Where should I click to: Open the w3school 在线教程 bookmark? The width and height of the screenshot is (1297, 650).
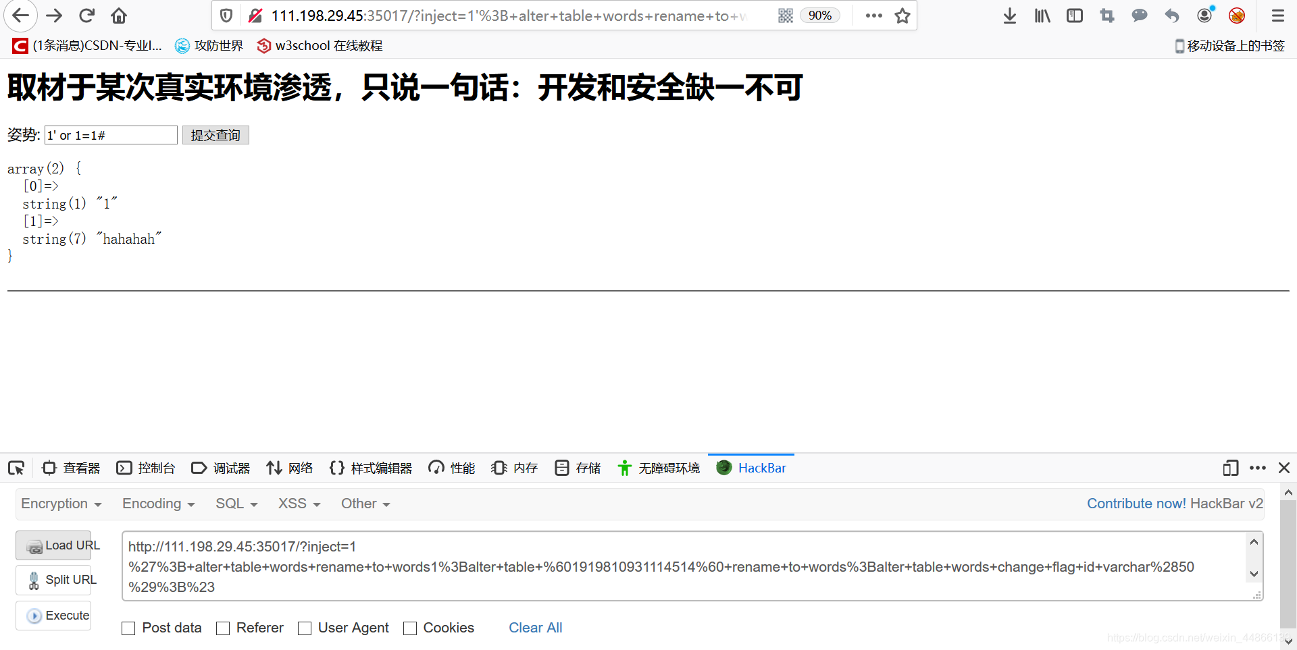320,45
